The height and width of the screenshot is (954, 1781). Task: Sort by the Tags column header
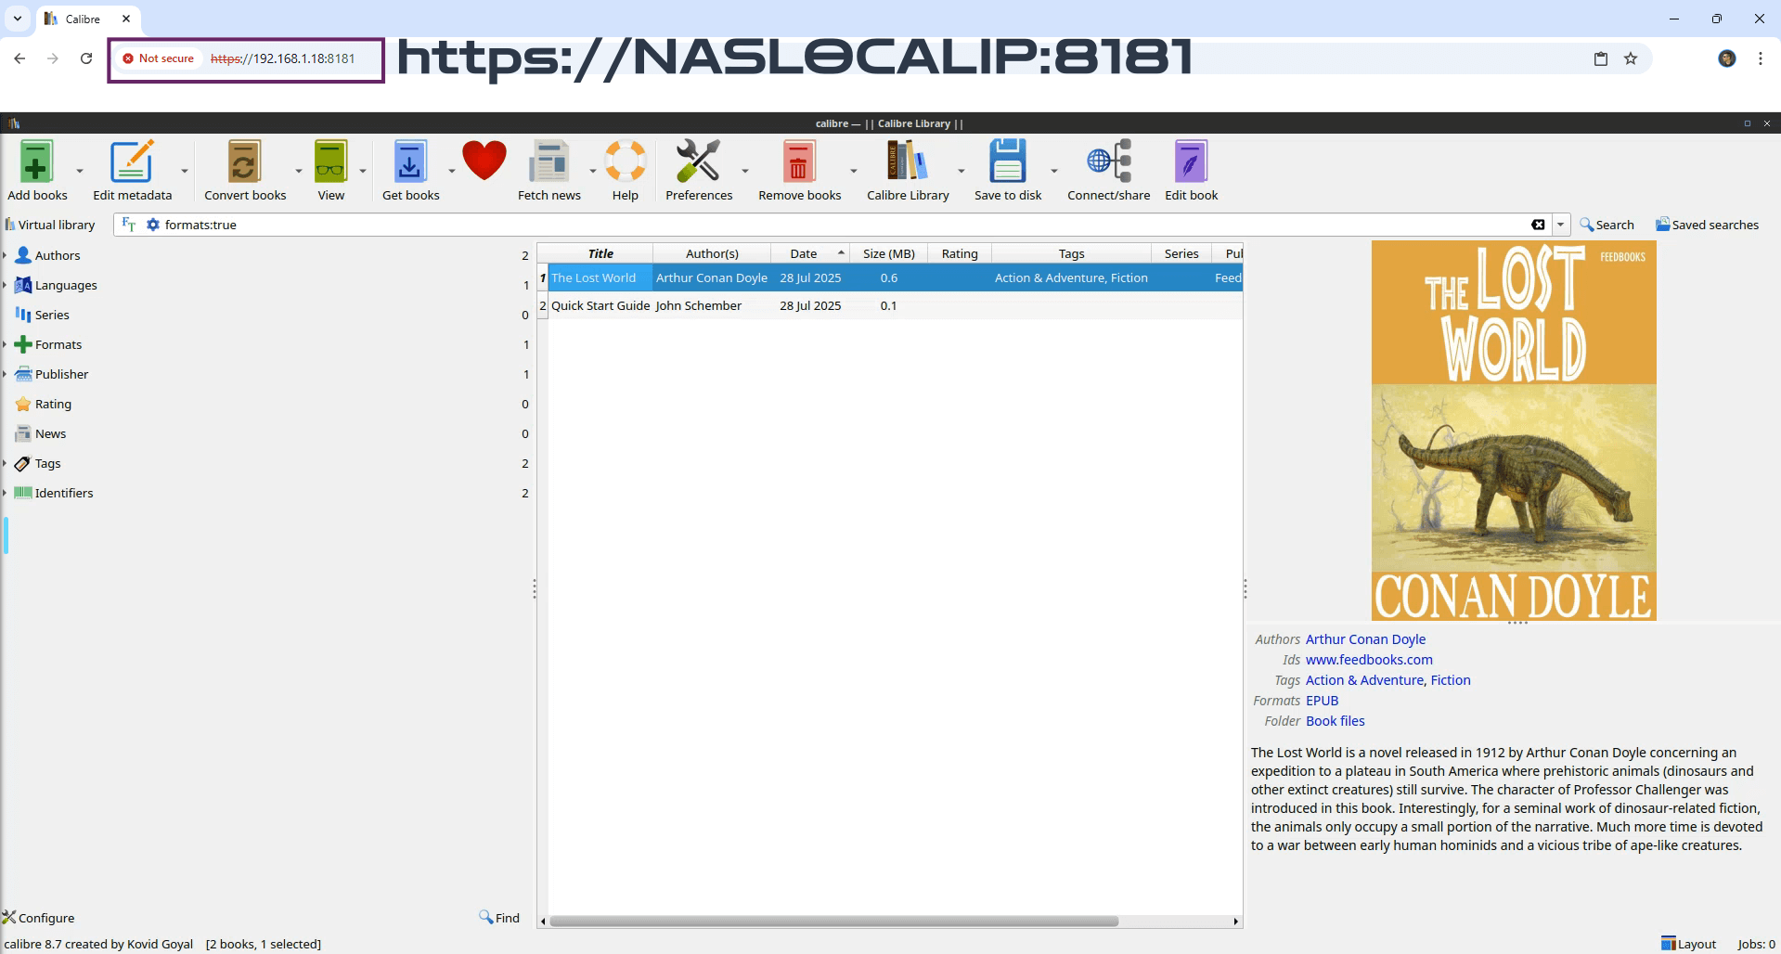[1071, 253]
